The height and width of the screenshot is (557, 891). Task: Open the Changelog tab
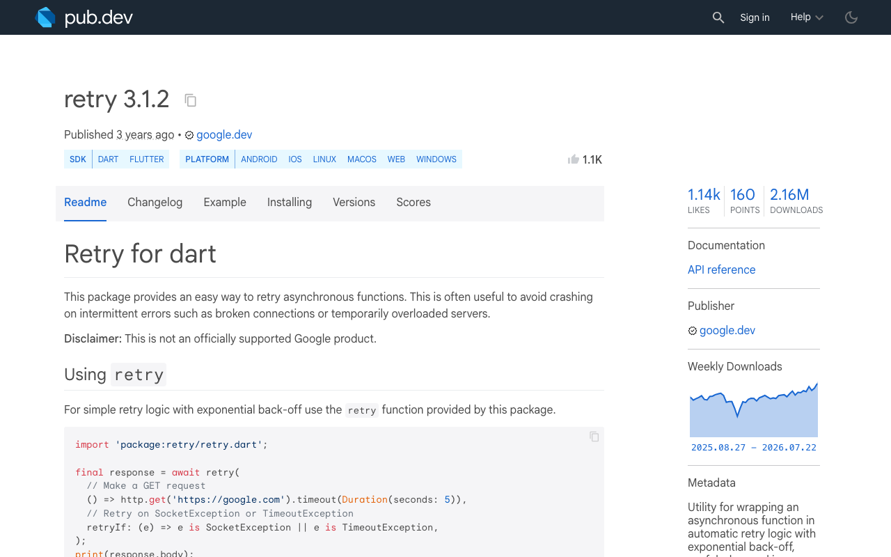point(155,203)
